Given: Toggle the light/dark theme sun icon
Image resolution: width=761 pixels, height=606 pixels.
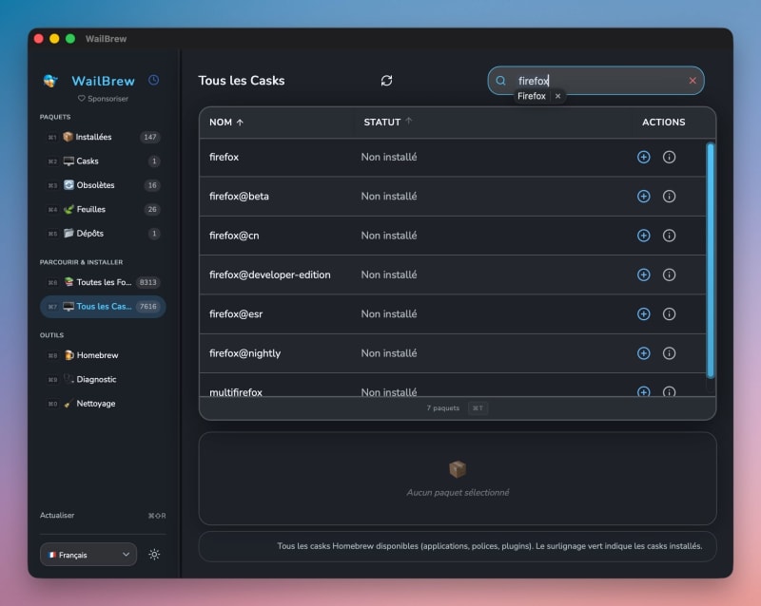Looking at the screenshot, I should (x=154, y=555).
